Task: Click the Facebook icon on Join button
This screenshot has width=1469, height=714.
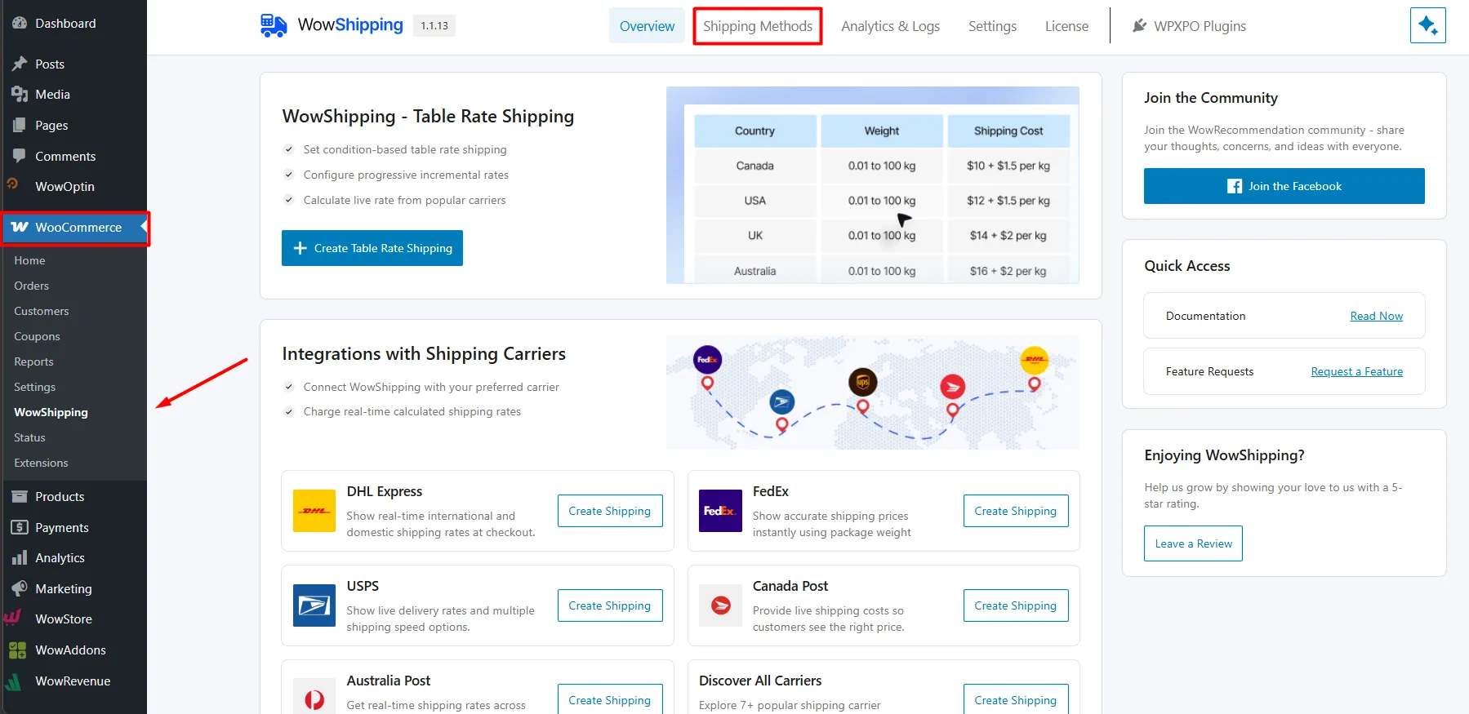Action: coord(1235,186)
